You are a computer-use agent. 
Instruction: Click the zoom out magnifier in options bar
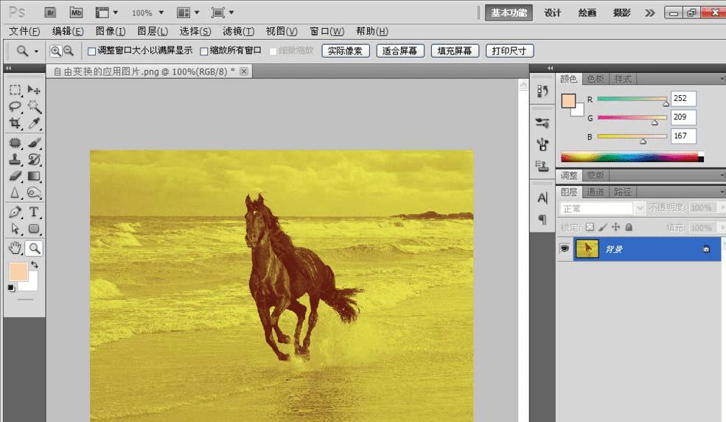click(x=68, y=51)
